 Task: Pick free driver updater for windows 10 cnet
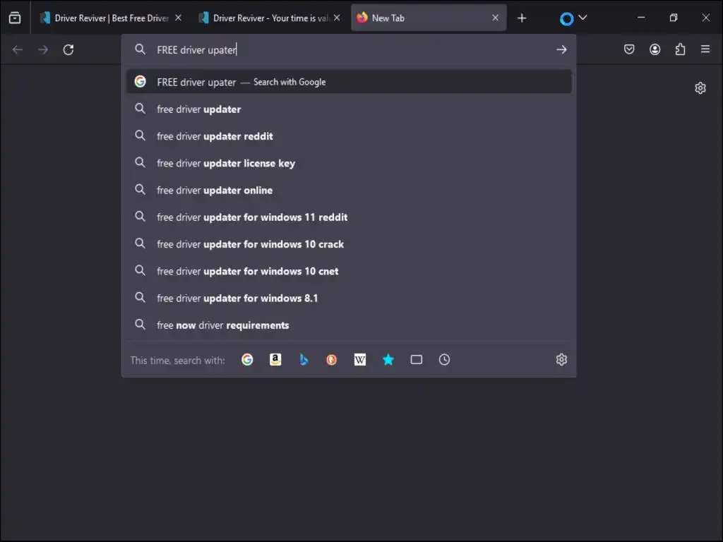(x=349, y=271)
